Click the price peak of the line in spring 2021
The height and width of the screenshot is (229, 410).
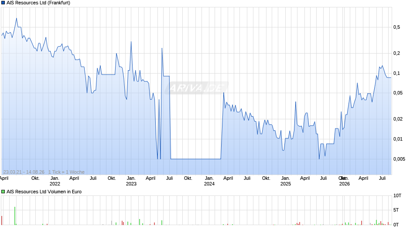coord(17,18)
